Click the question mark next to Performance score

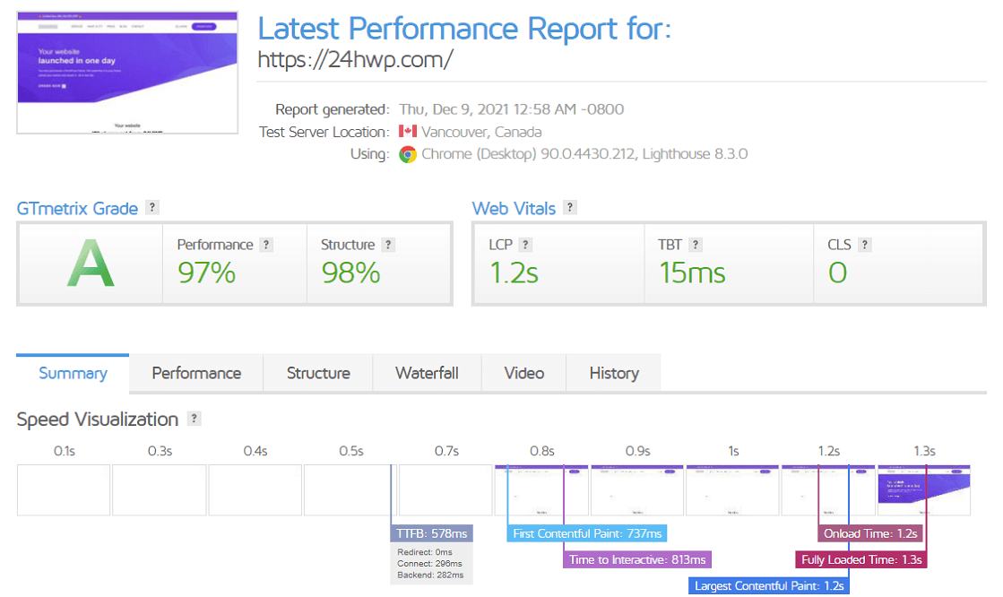(x=266, y=245)
